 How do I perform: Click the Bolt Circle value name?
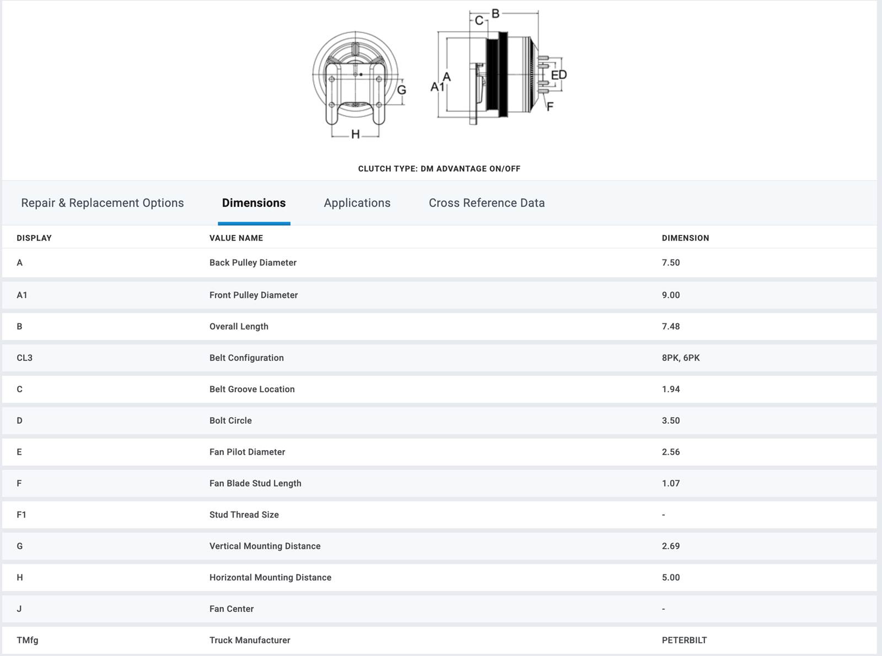[x=230, y=420]
